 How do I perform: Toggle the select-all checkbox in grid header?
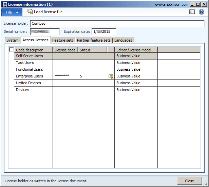pos(12,50)
